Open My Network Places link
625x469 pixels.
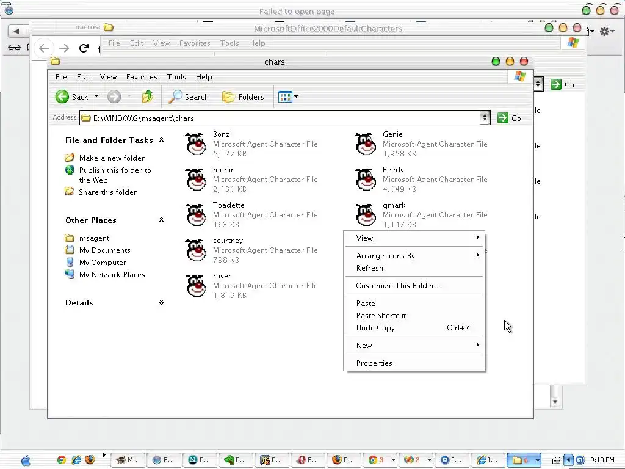pyautogui.click(x=112, y=275)
